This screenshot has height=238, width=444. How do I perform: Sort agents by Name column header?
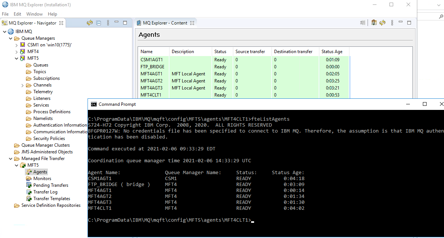[x=154, y=52]
